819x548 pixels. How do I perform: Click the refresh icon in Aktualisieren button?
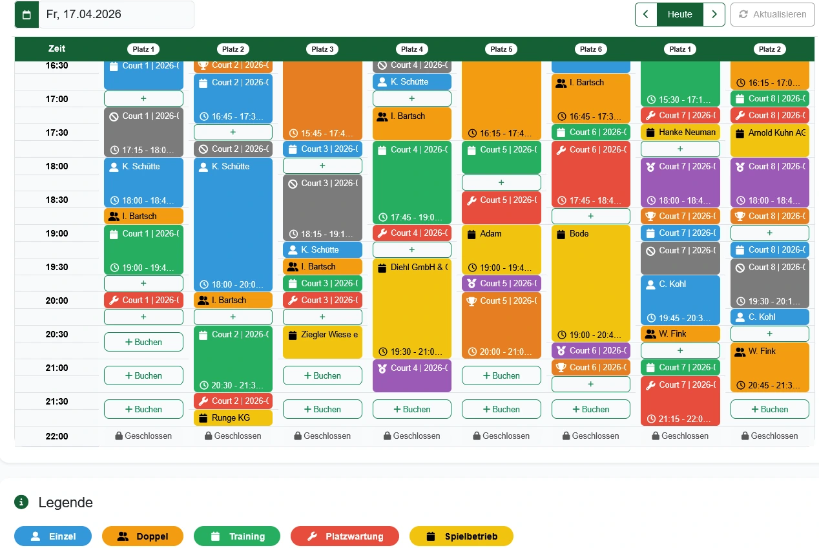(x=743, y=14)
